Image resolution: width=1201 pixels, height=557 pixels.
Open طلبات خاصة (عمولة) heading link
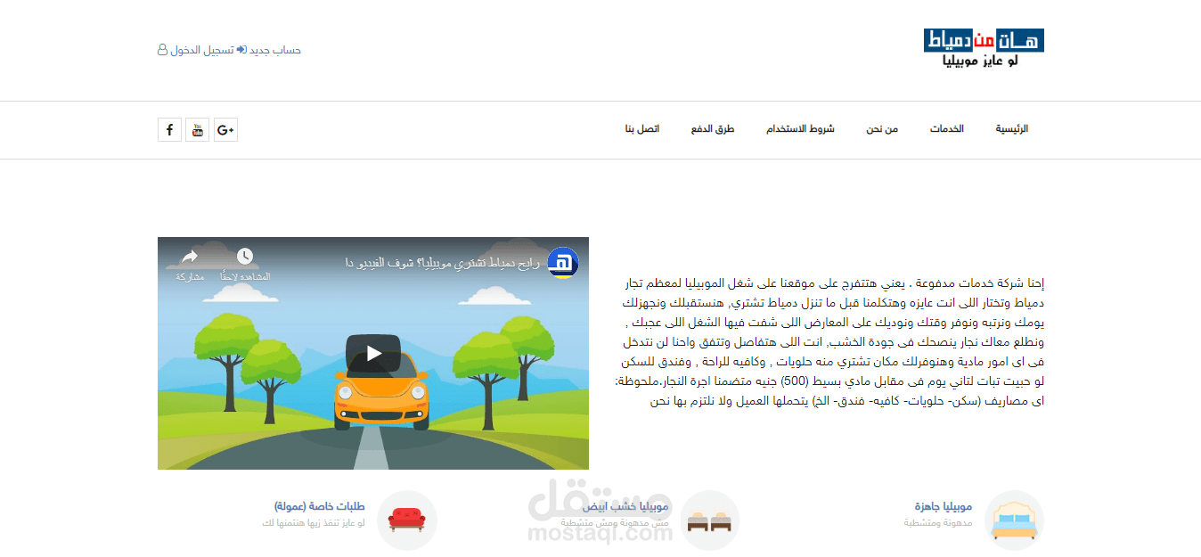tap(320, 506)
